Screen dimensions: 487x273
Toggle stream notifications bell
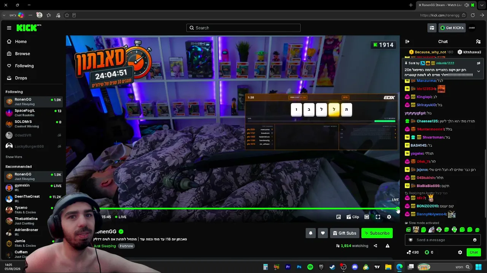[310, 233]
